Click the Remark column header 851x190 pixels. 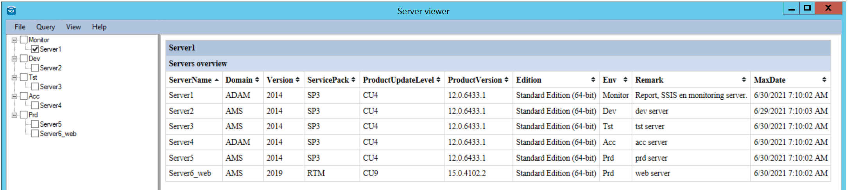click(649, 80)
